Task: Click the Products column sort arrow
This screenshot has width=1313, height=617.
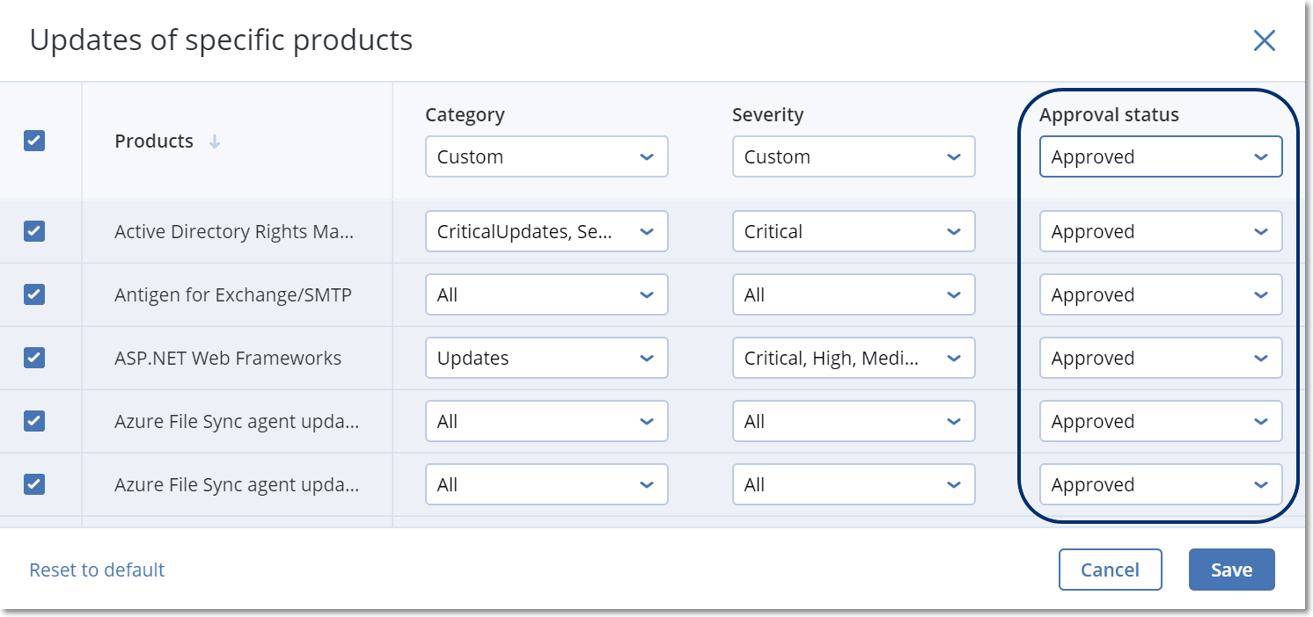Action: coord(215,142)
